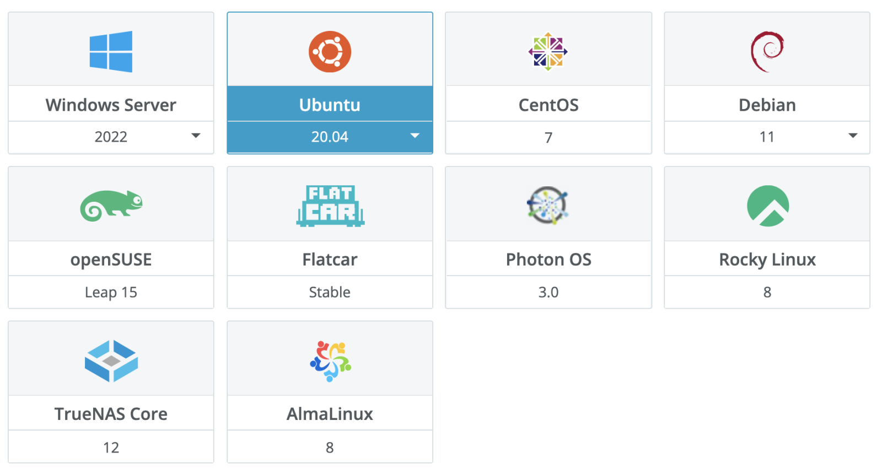Select the TrueNAS Core logo icon

tap(111, 360)
